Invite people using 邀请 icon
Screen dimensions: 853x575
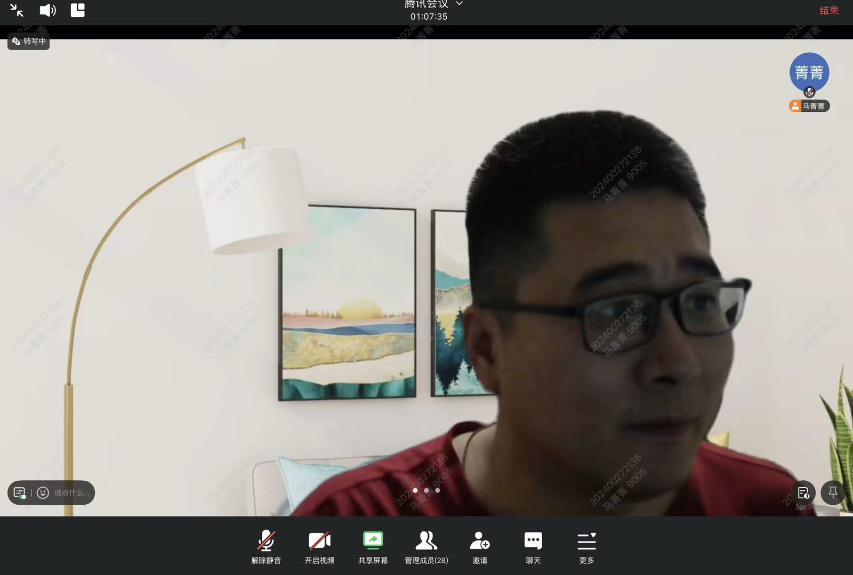479,546
